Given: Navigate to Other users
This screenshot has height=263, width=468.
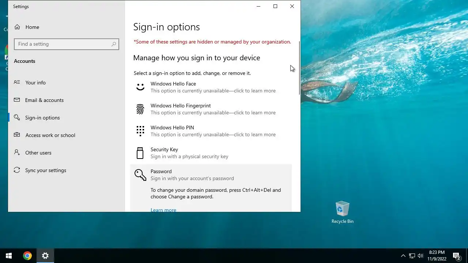Looking at the screenshot, I should [x=67, y=153].
